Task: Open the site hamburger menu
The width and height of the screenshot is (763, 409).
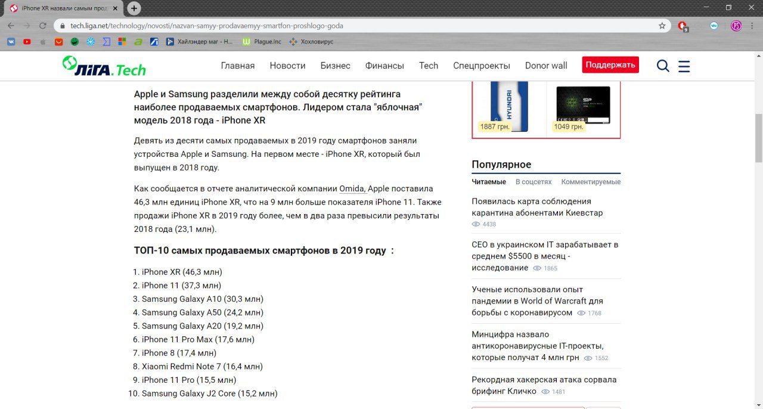Action: (684, 66)
